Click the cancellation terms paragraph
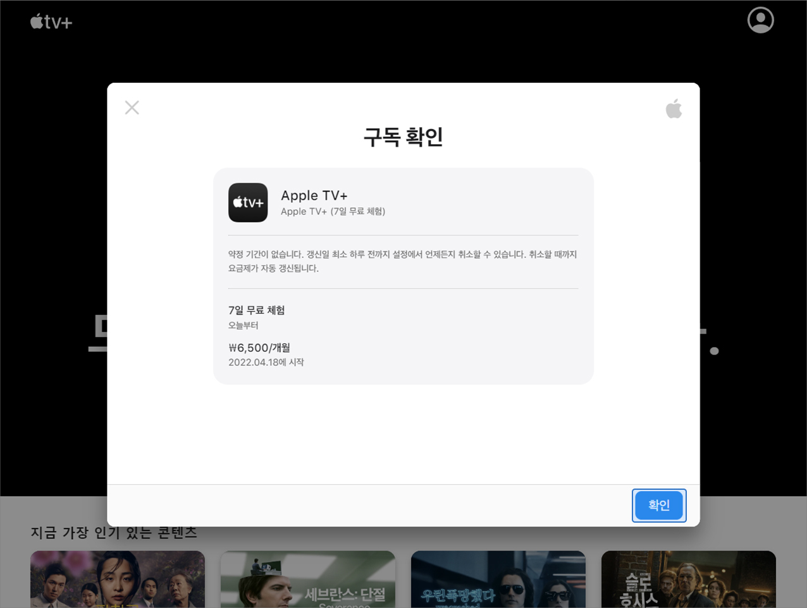This screenshot has width=807, height=608. pos(403,261)
